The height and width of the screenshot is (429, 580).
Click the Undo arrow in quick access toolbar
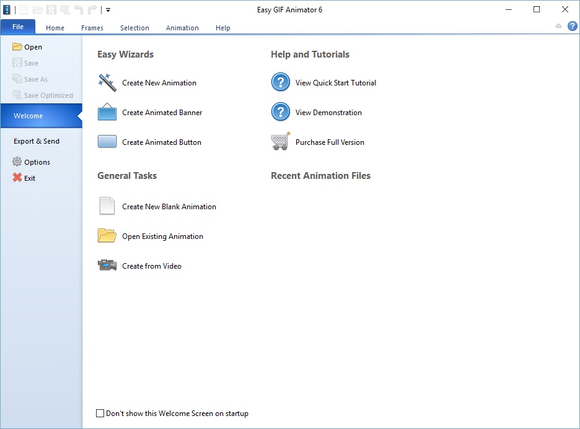click(79, 10)
